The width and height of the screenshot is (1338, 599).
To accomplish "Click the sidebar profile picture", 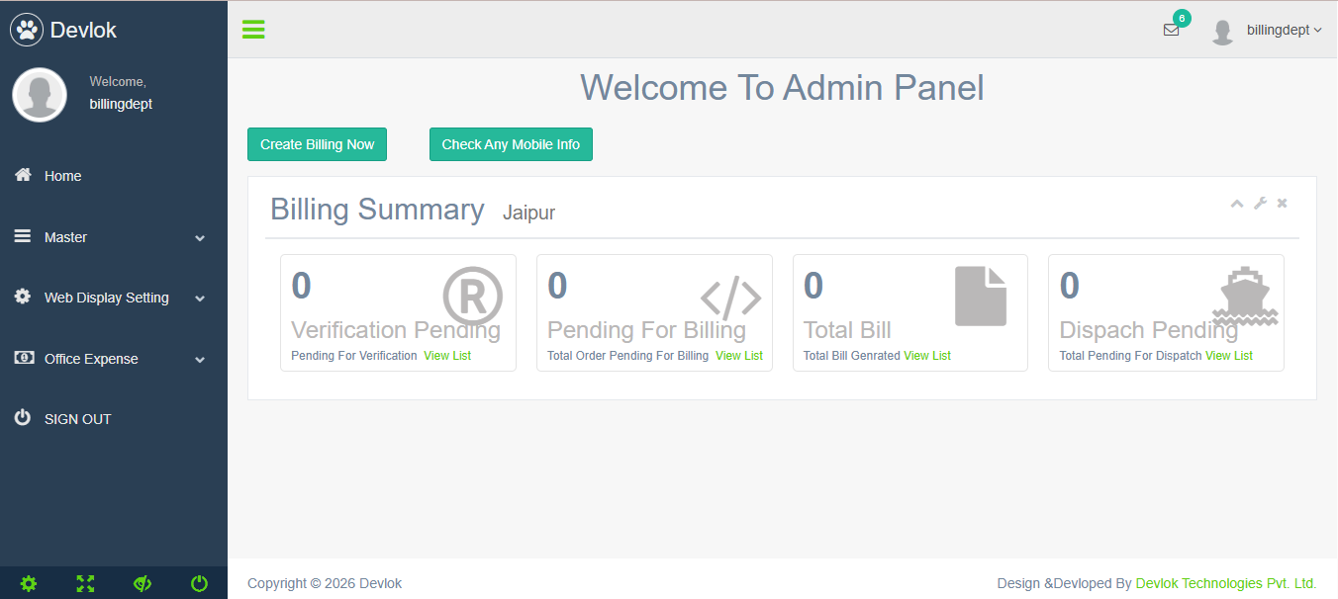I will 40,95.
